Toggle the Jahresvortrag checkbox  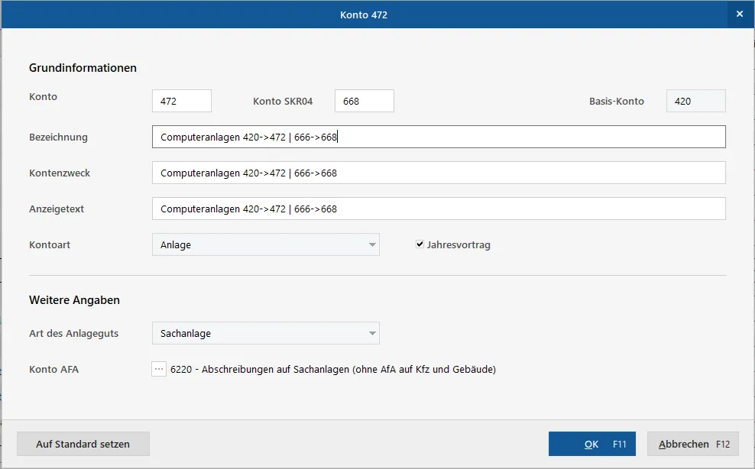[420, 244]
